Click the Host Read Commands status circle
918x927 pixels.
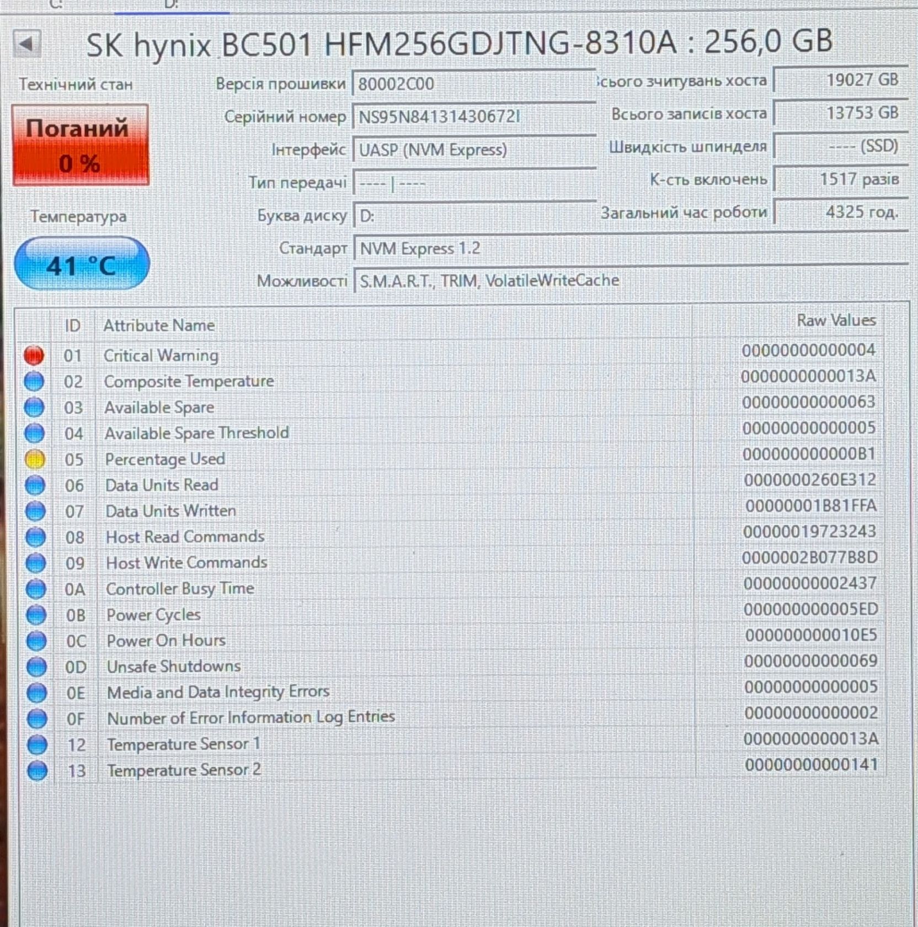pyautogui.click(x=35, y=537)
